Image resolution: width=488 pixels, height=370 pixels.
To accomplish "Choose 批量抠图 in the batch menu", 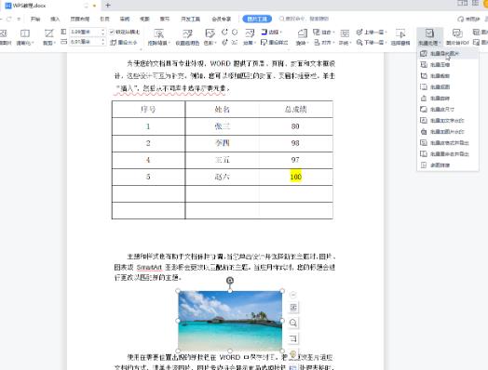I will click(x=447, y=87).
